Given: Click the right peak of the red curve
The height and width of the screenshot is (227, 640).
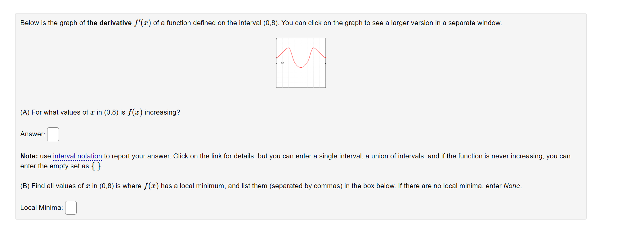Looking at the screenshot, I should 314,48.
